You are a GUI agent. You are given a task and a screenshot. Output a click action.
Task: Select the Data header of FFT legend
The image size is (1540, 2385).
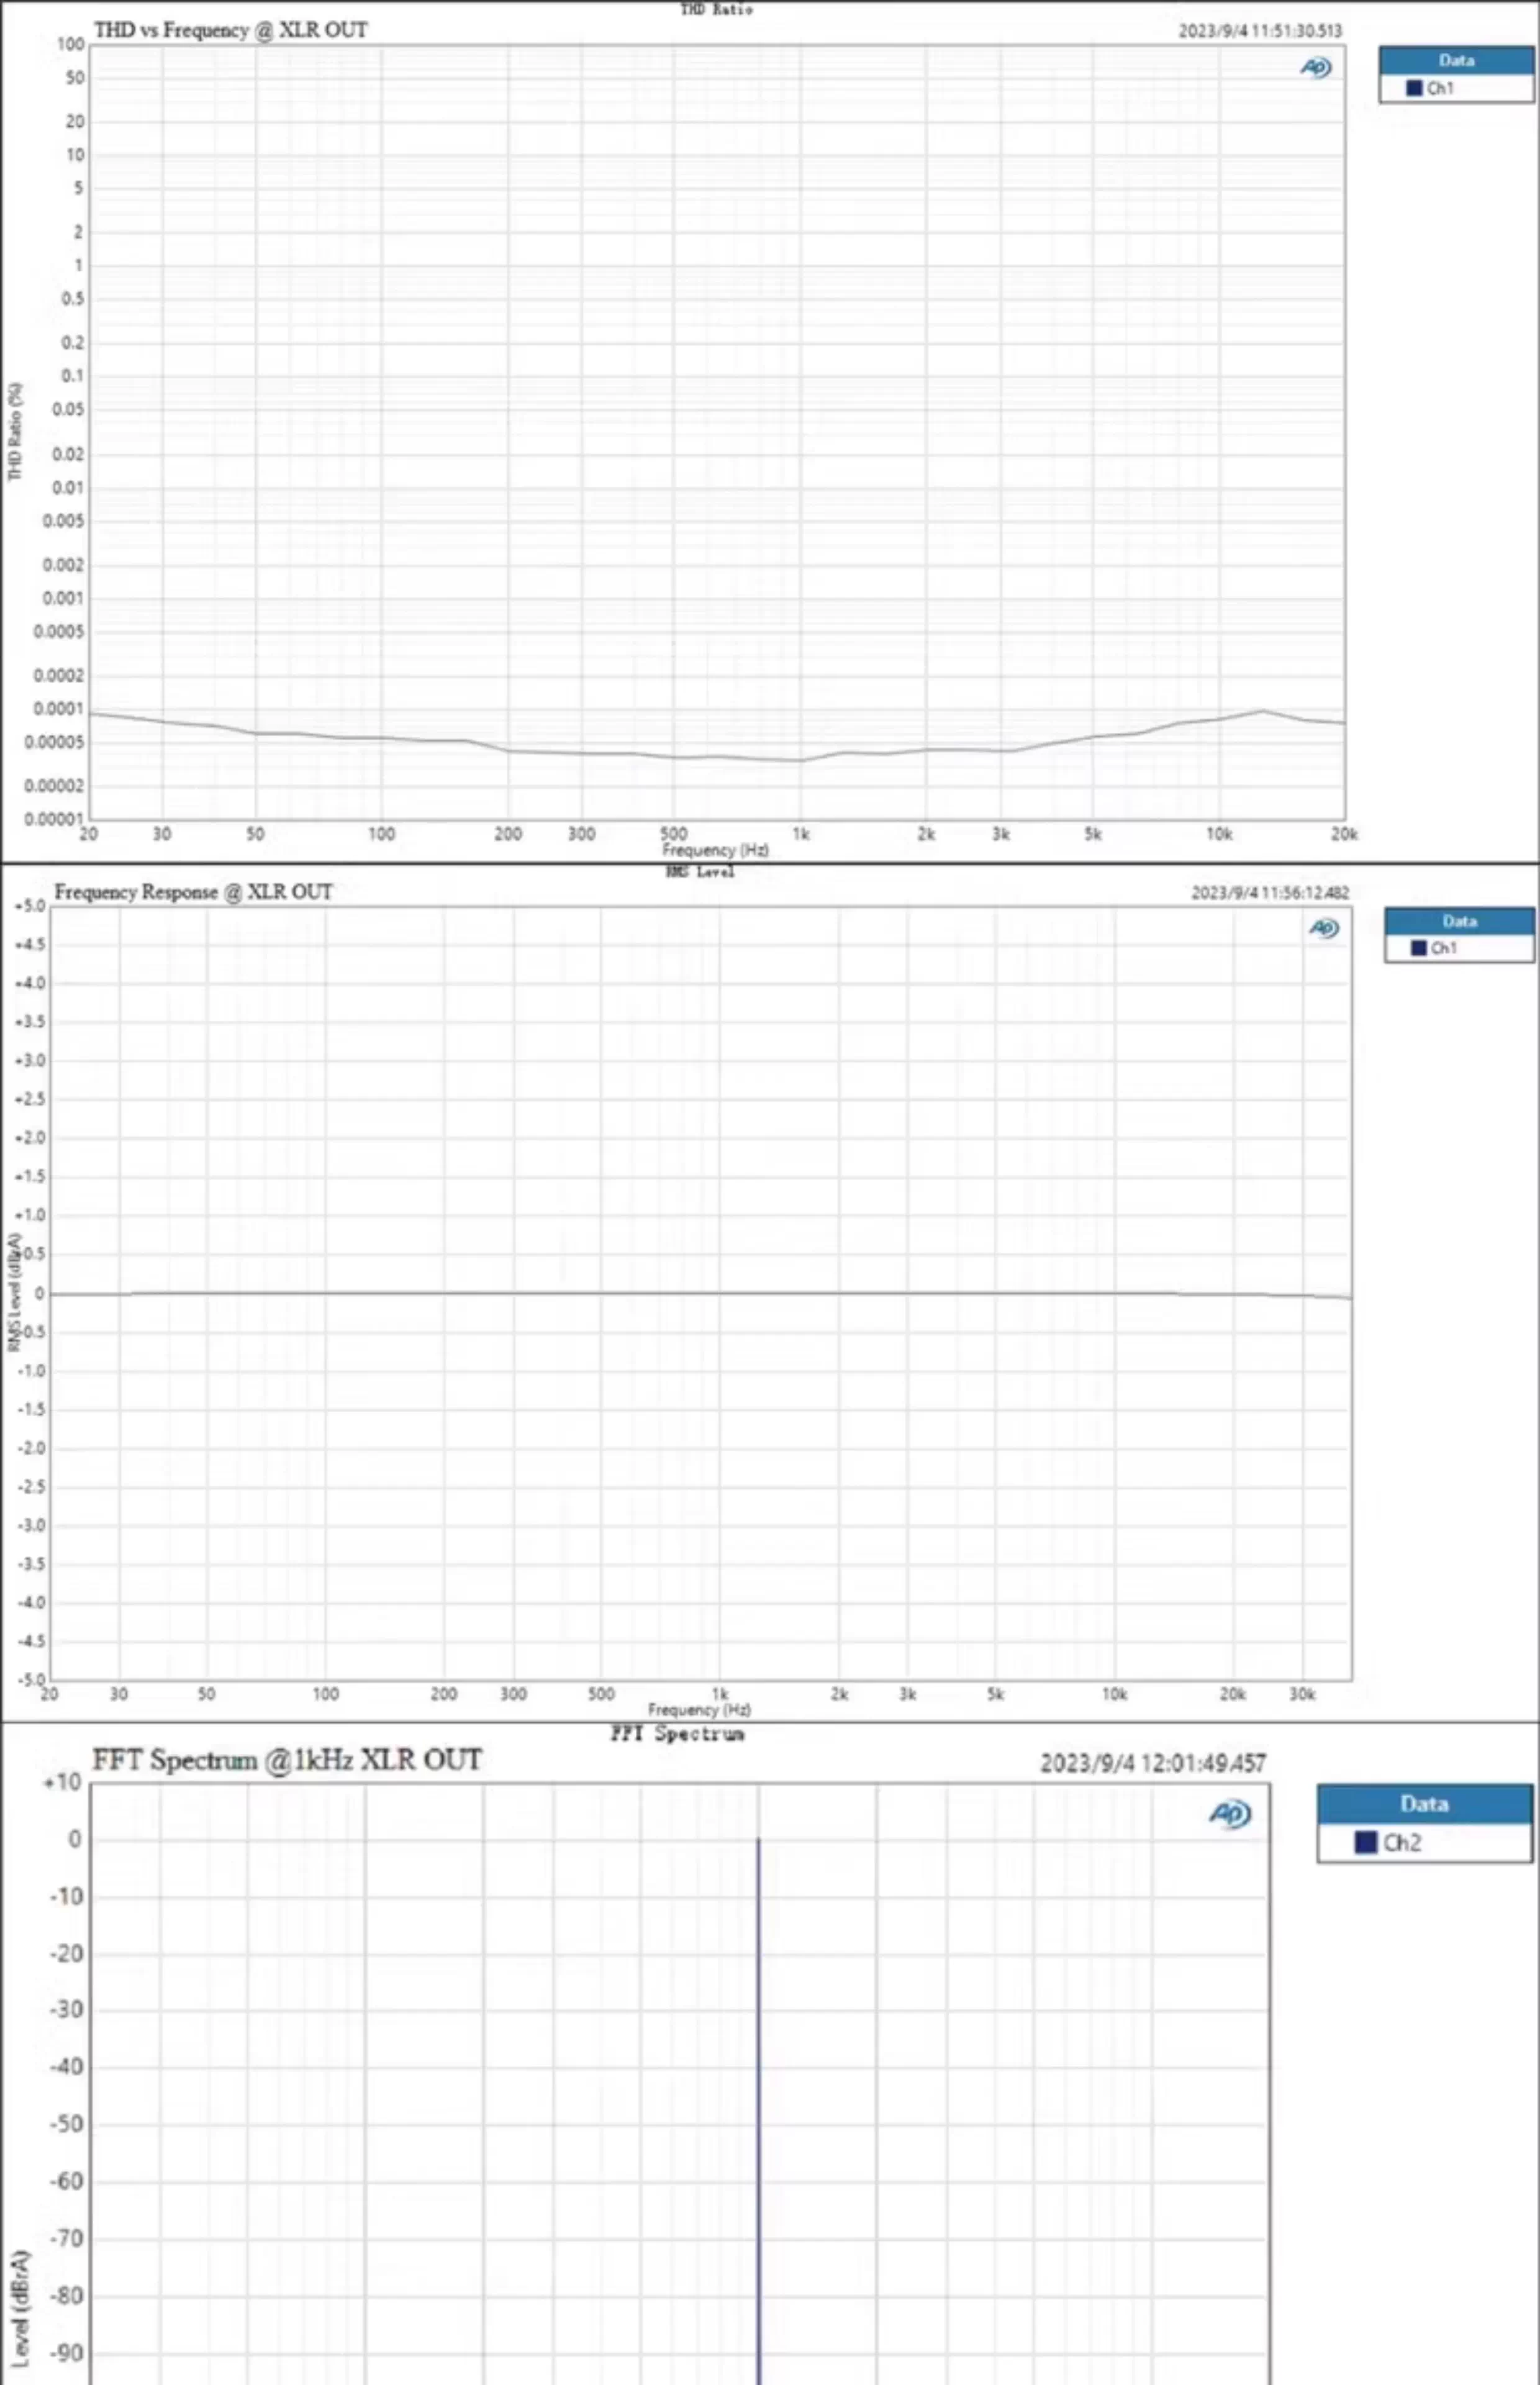(1424, 1804)
